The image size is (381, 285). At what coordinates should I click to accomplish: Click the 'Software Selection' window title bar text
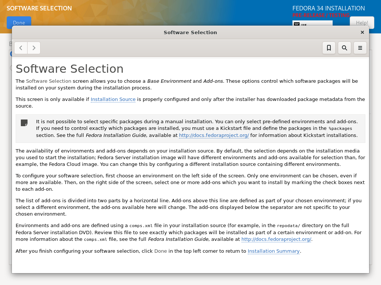pos(190,33)
